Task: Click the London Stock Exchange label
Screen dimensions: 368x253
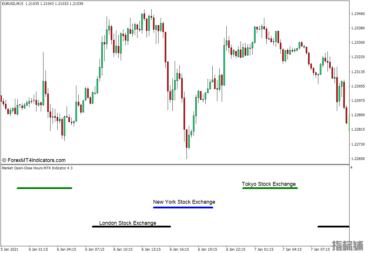Action: (127, 223)
